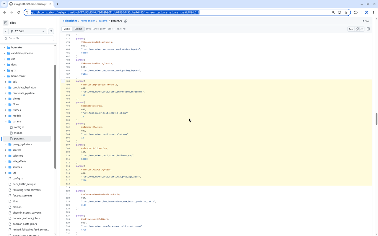
Task: Collapse the file tree side panel icon
Action: pyautogui.click(x=6, y=23)
